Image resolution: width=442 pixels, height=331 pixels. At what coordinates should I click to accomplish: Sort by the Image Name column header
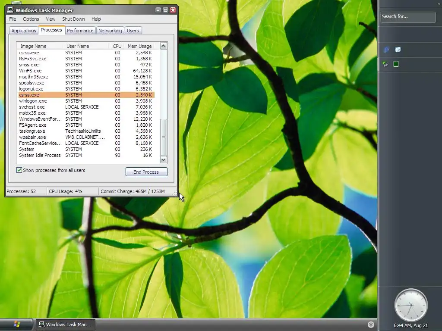(40, 46)
